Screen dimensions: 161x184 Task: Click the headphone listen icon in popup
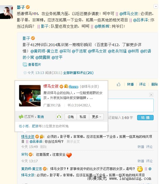(x=59, y=117)
